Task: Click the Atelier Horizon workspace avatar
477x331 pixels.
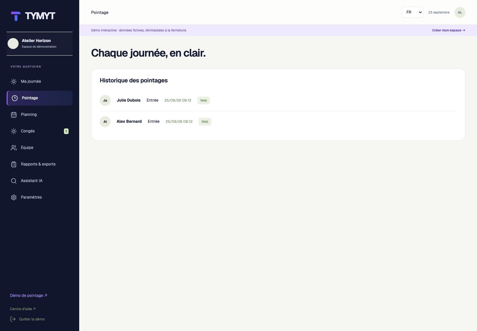Action: point(13,43)
